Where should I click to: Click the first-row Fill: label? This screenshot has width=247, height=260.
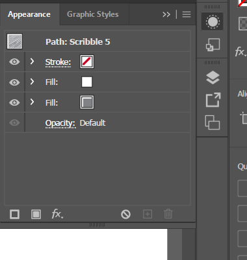pyautogui.click(x=51, y=82)
